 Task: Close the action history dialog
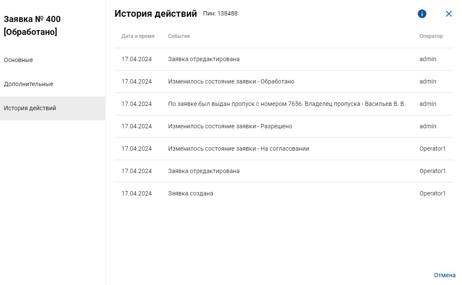(449, 14)
